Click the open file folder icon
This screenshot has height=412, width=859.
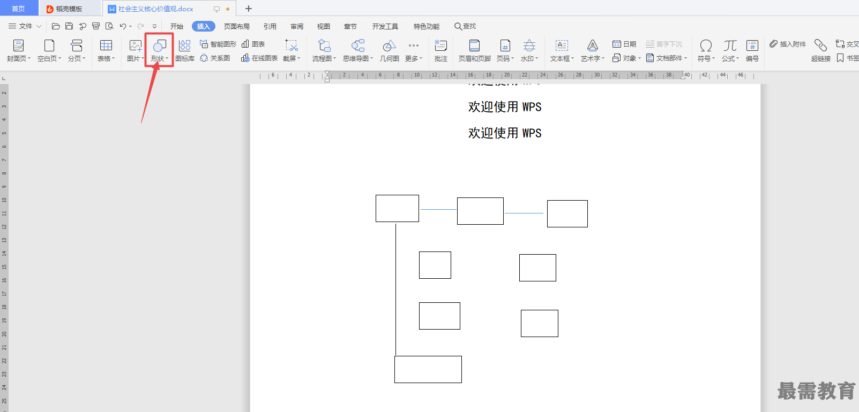point(56,26)
